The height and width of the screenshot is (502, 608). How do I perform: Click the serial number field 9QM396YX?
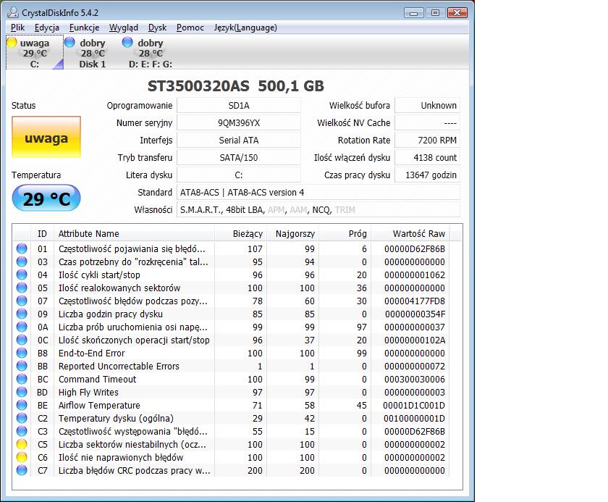coord(239,123)
